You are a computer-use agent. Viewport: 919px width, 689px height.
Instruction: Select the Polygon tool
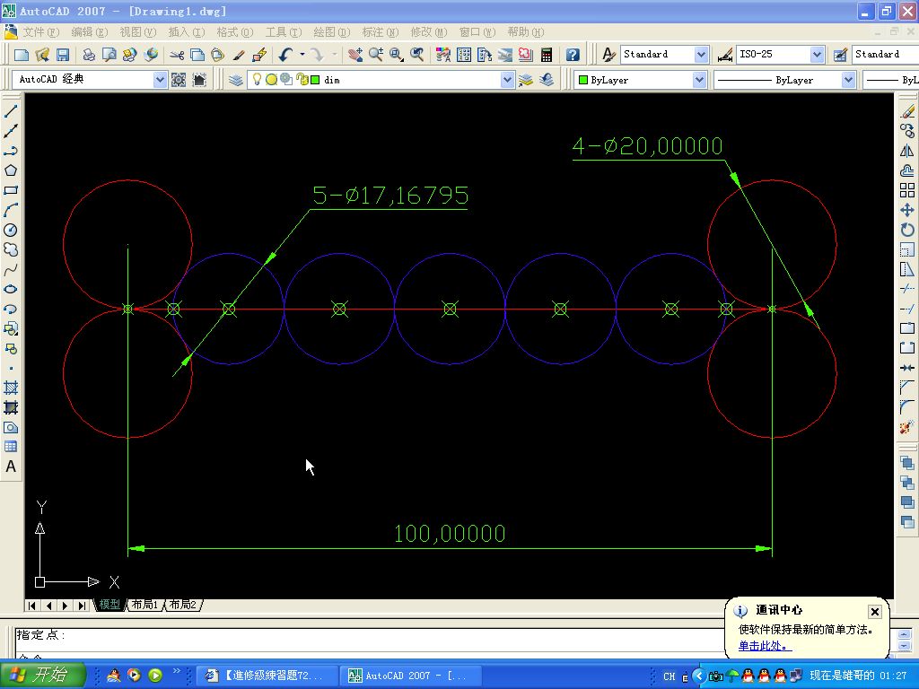(x=11, y=170)
